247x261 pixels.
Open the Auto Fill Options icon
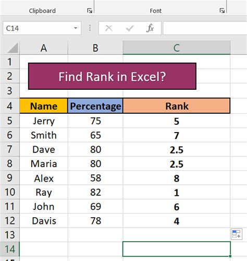[x=237, y=234]
